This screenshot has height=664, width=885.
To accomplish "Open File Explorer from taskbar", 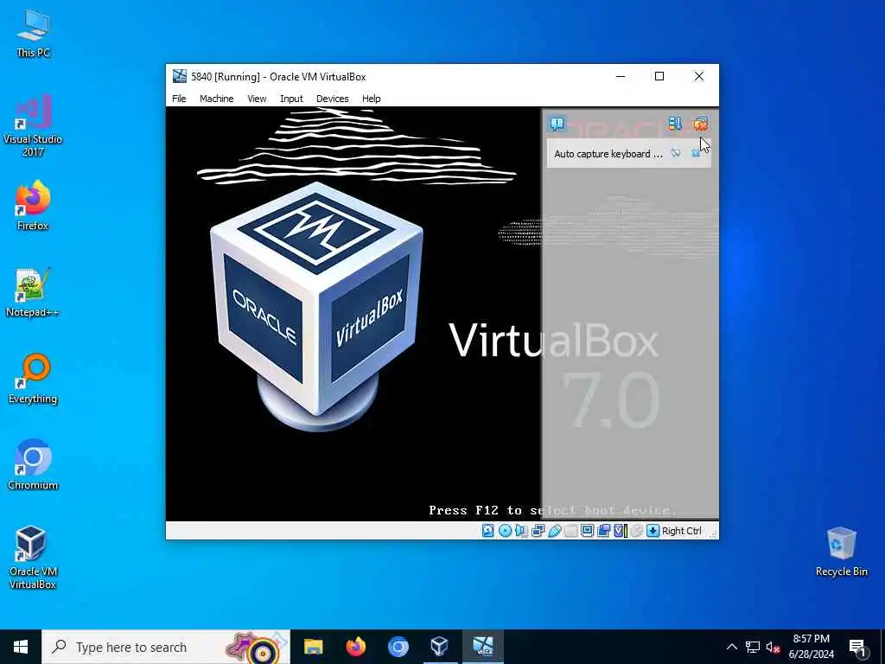I will click(313, 647).
